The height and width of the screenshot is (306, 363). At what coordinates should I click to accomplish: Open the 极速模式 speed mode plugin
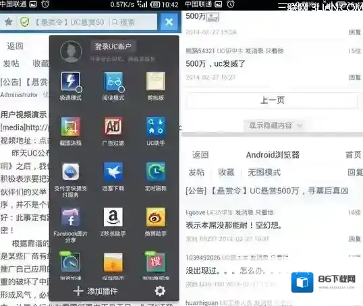tap(71, 82)
